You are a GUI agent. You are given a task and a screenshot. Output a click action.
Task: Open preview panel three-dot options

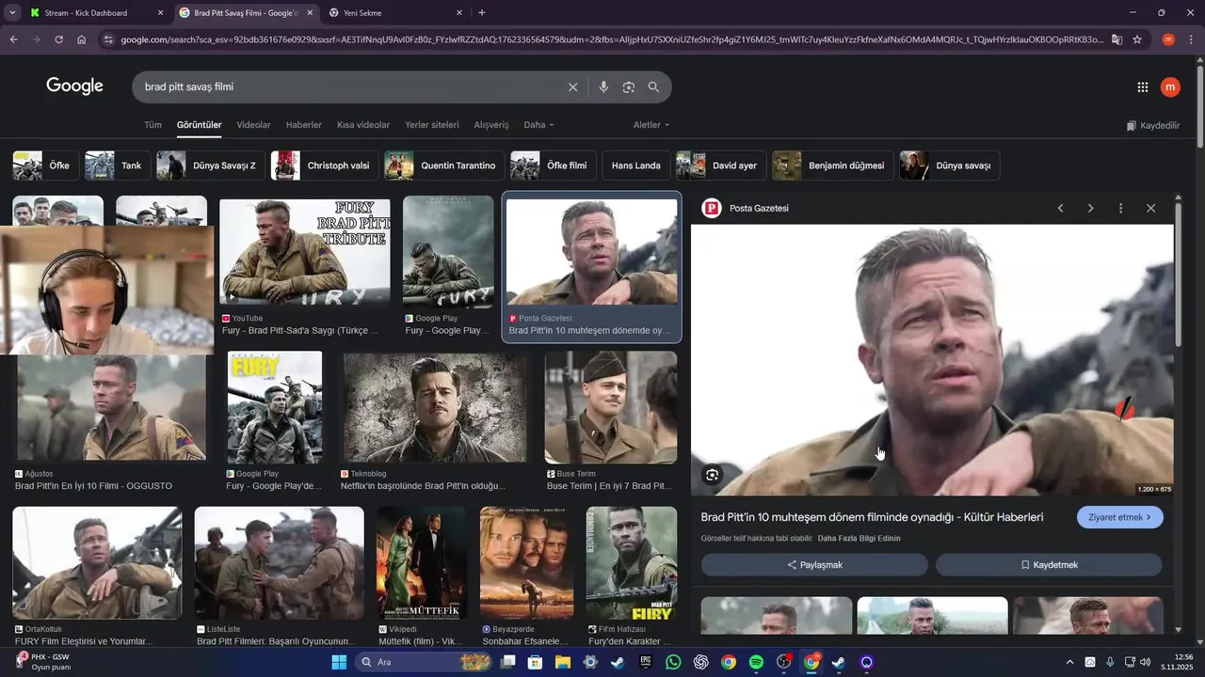(x=1120, y=208)
